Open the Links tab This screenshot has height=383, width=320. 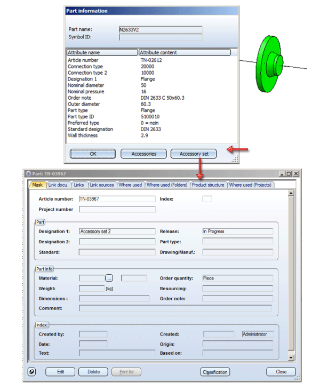pyautogui.click(x=79, y=185)
